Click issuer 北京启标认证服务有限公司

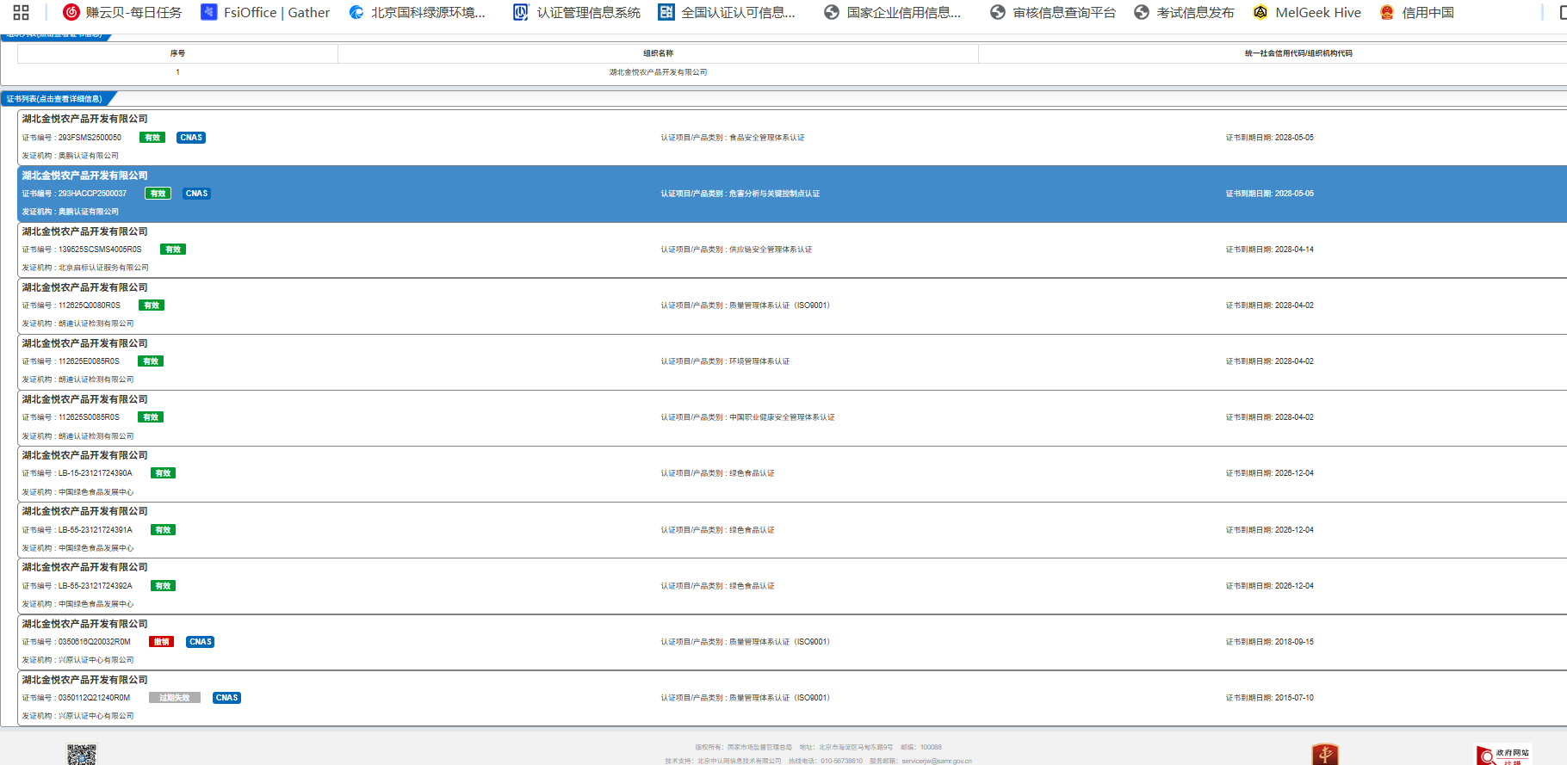(x=103, y=268)
